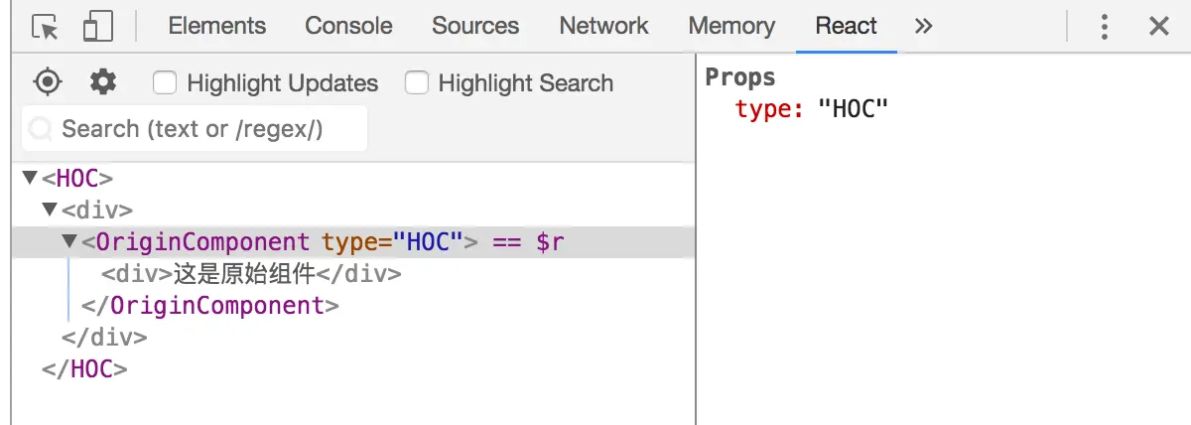
Task: Open the DevTools three-dot menu
Action: 1104,27
